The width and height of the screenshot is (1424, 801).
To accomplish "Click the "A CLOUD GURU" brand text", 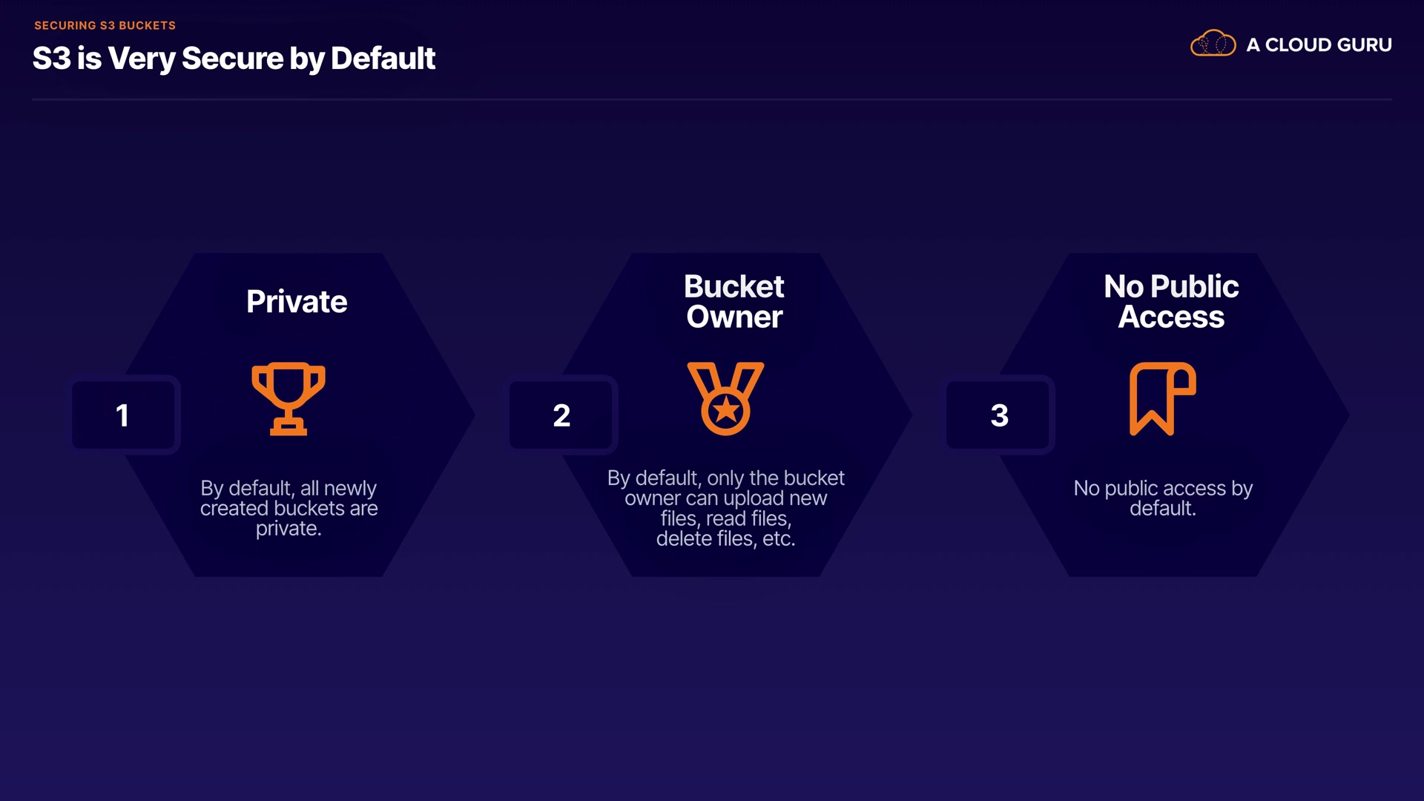I will (x=1319, y=44).
